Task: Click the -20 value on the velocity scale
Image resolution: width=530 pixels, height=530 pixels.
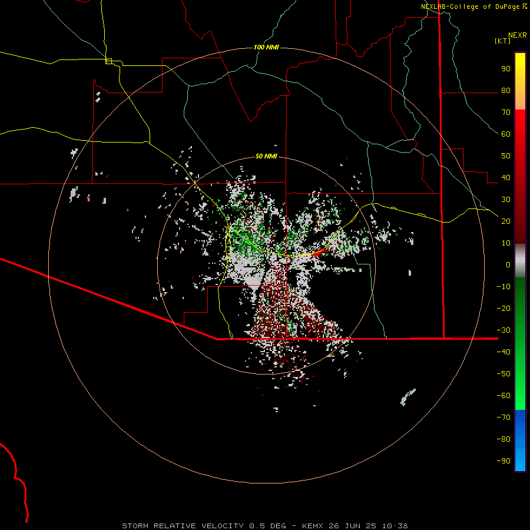Action: tap(503, 309)
